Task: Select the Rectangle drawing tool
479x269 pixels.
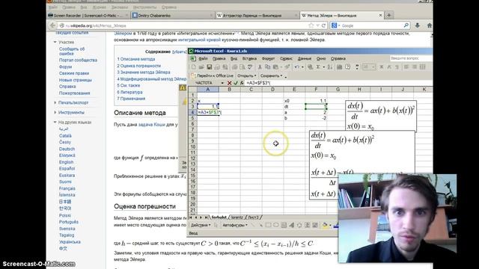Action: (268, 225)
